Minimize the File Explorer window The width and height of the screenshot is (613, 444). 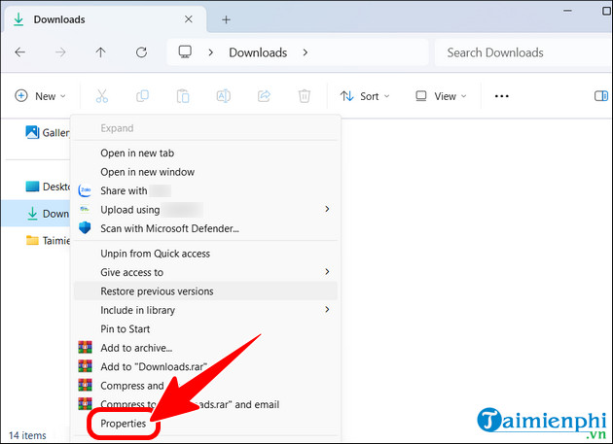tap(567, 11)
